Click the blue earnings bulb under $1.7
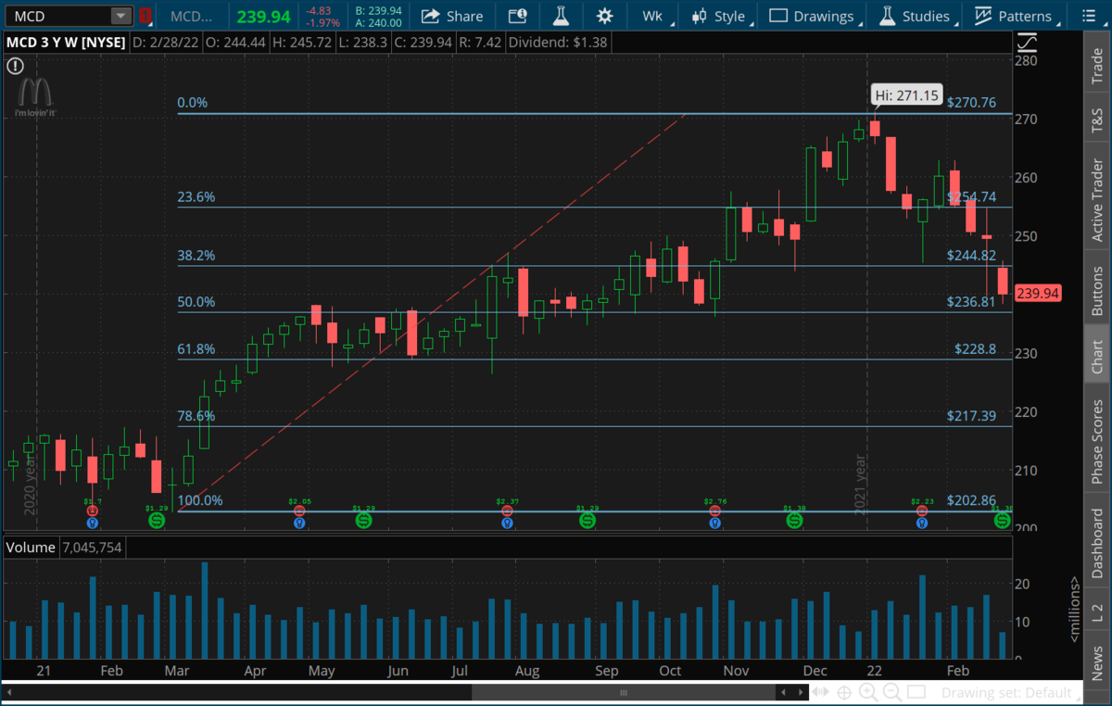1112x706 pixels. tap(92, 523)
